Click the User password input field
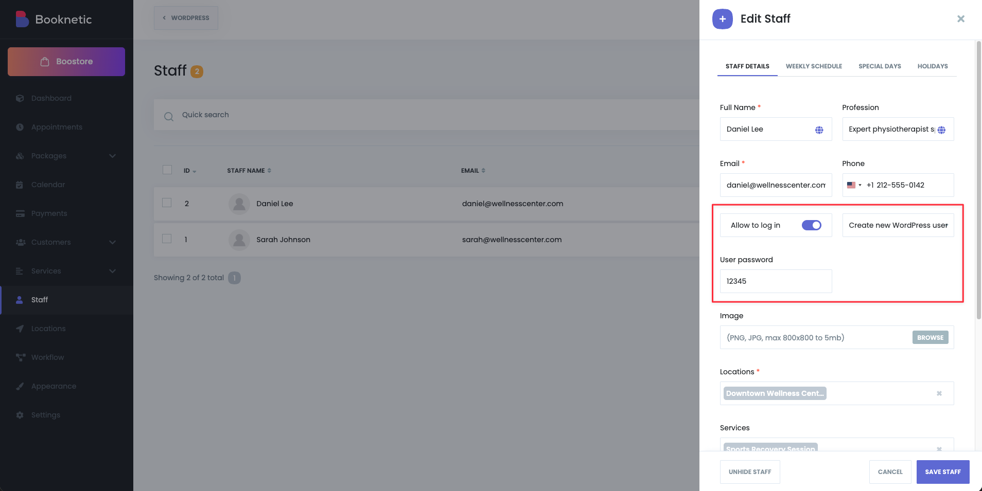 pos(775,282)
